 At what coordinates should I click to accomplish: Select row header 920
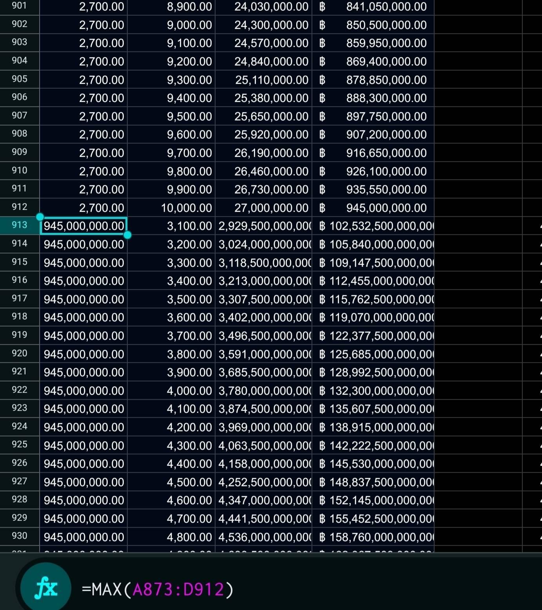20,354
